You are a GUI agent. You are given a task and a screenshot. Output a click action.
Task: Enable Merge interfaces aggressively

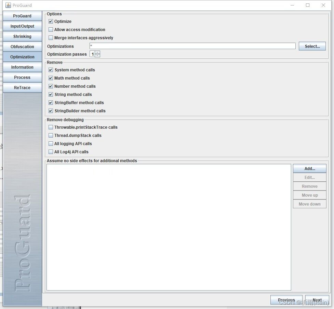click(51, 38)
